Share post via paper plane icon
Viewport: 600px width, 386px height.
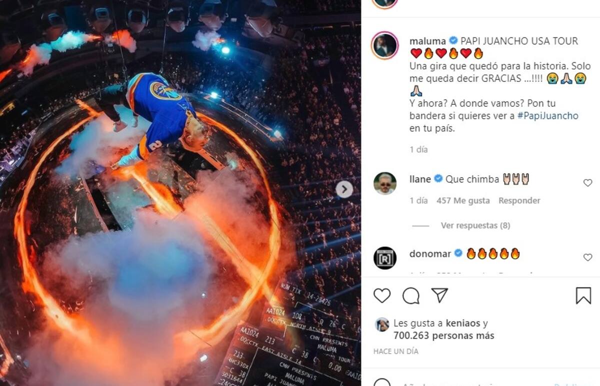pyautogui.click(x=439, y=296)
